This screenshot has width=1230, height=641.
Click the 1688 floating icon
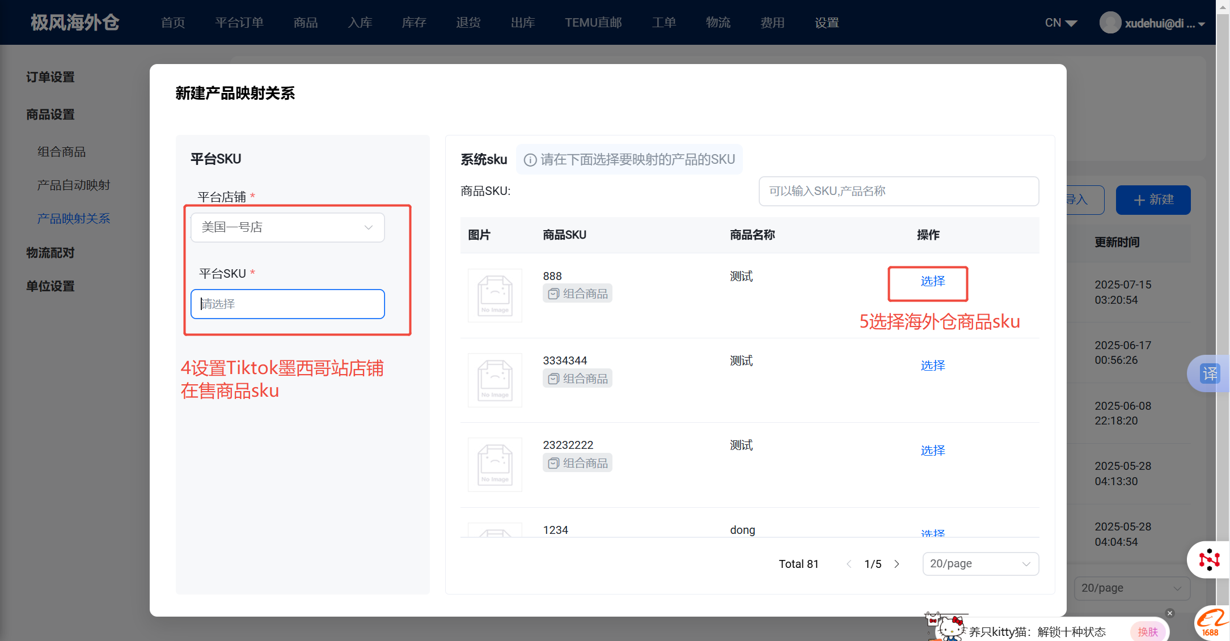1212,624
